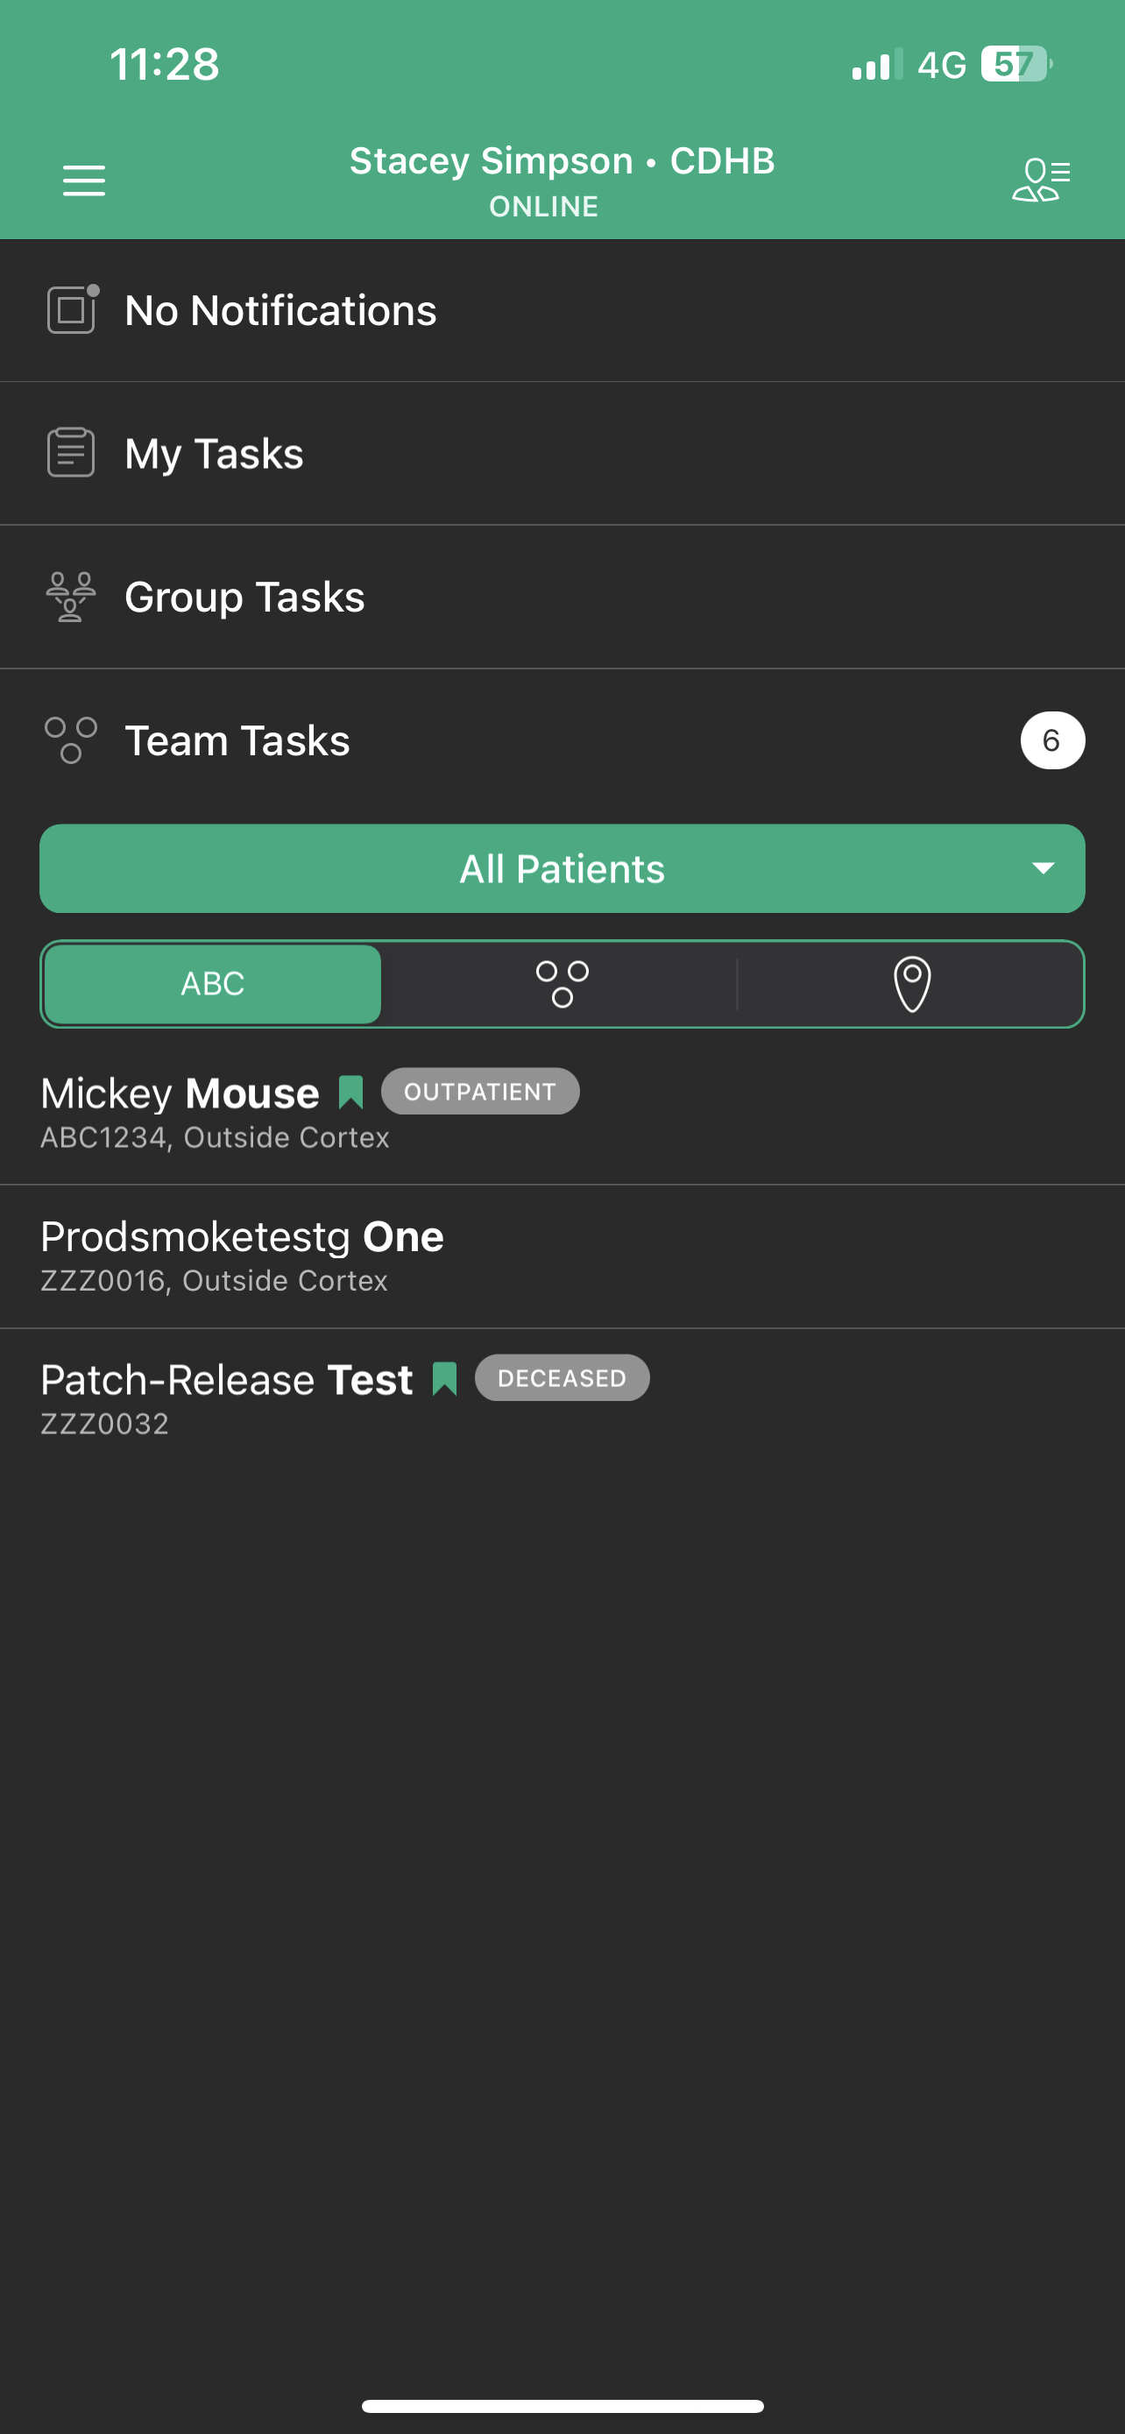Switch to ABC alphabetical sorting
The height and width of the screenshot is (2434, 1125).
(214, 984)
